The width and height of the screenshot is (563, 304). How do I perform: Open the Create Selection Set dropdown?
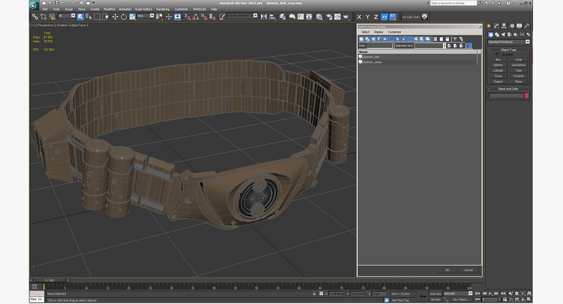tap(242, 16)
